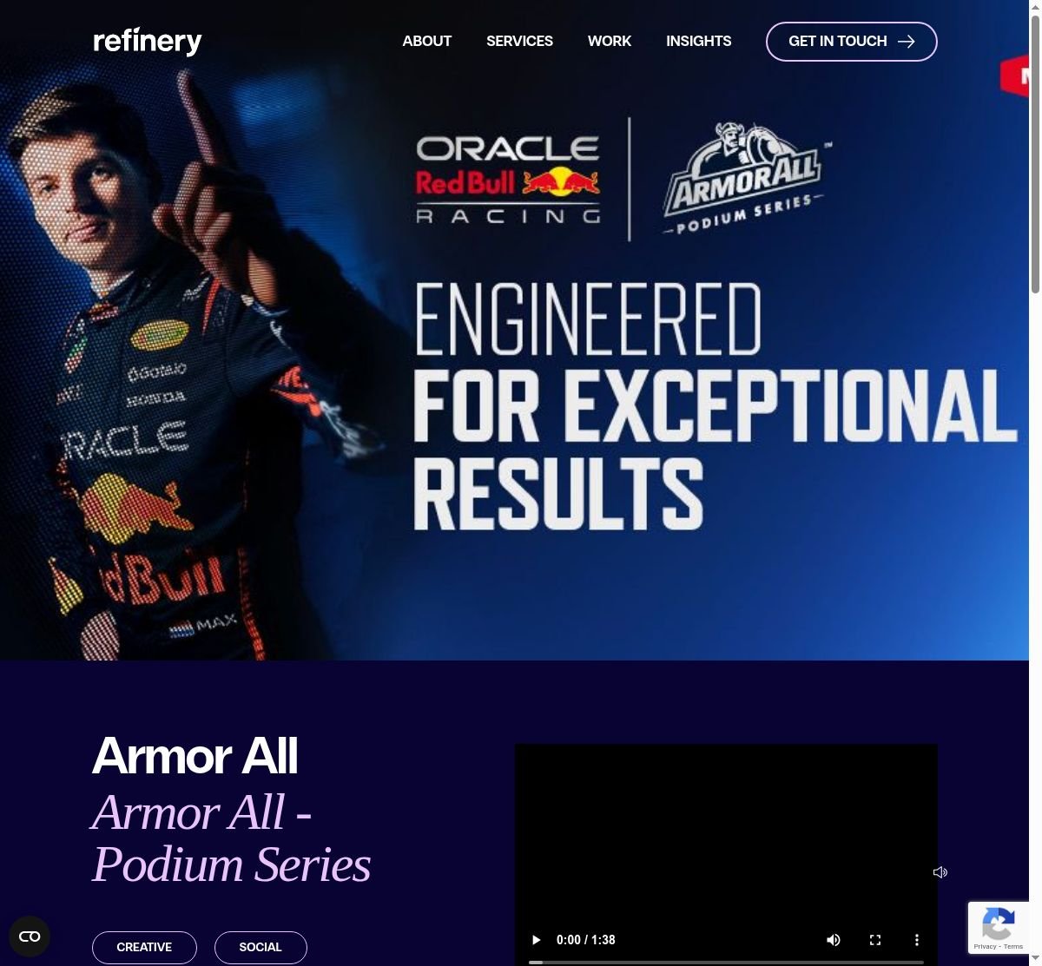Open the Services menu item

click(x=519, y=42)
